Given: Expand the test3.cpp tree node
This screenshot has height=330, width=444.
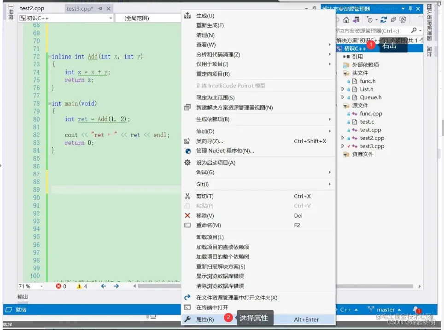Looking at the screenshot, I should [343, 146].
